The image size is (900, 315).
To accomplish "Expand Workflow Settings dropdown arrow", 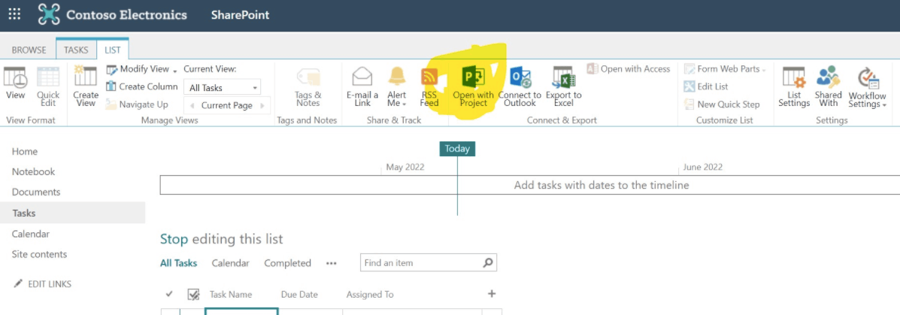I will (884, 105).
